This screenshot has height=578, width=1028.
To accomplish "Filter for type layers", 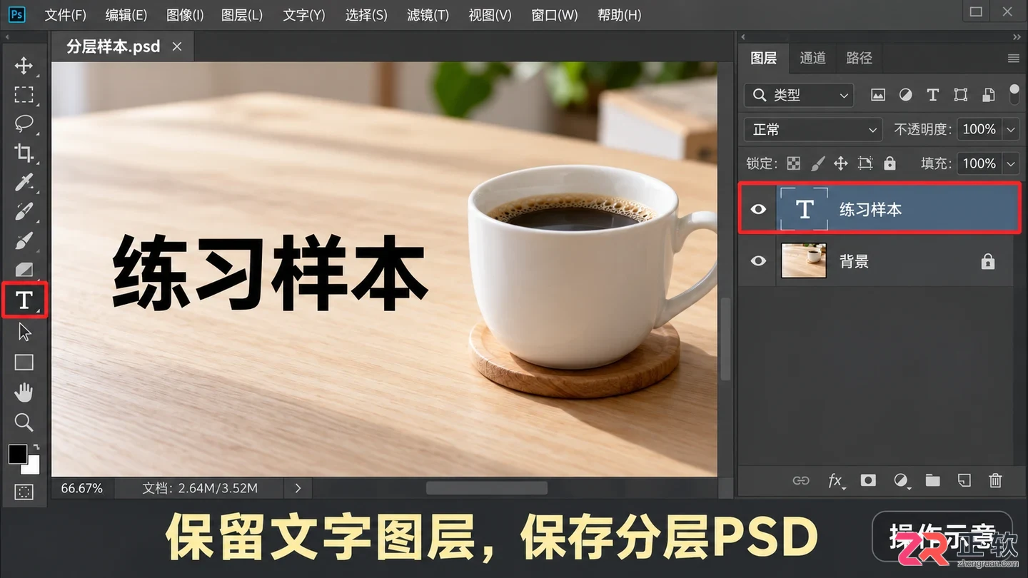I will [932, 95].
